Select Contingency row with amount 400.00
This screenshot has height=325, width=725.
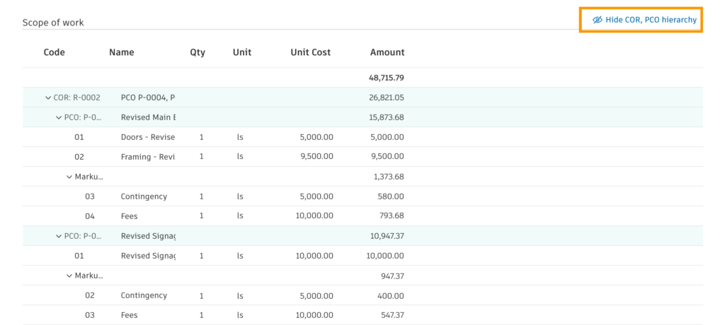point(362,295)
